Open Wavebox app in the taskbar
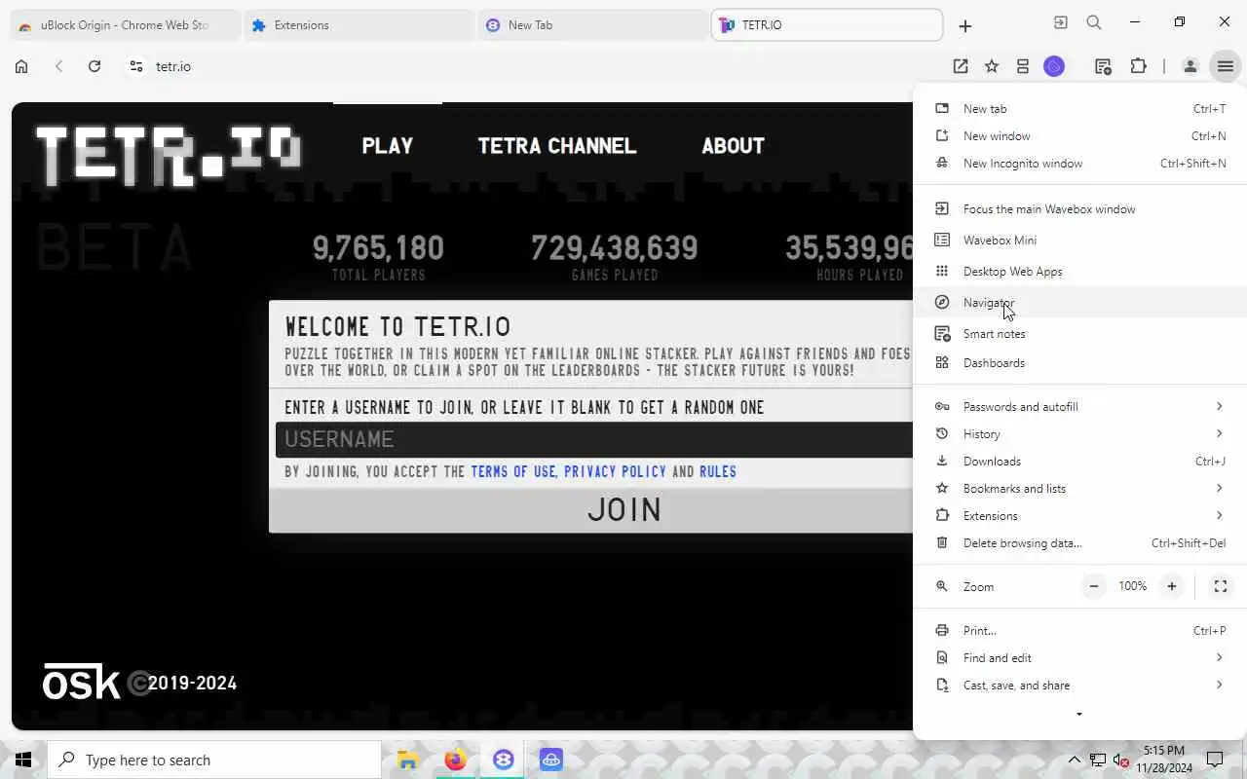This screenshot has width=1247, height=779. (503, 760)
